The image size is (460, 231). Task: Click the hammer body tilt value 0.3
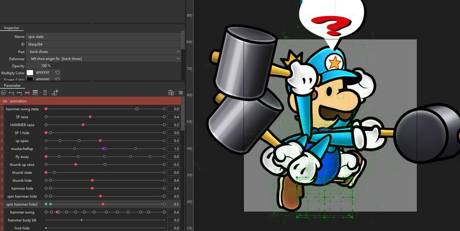173,220
